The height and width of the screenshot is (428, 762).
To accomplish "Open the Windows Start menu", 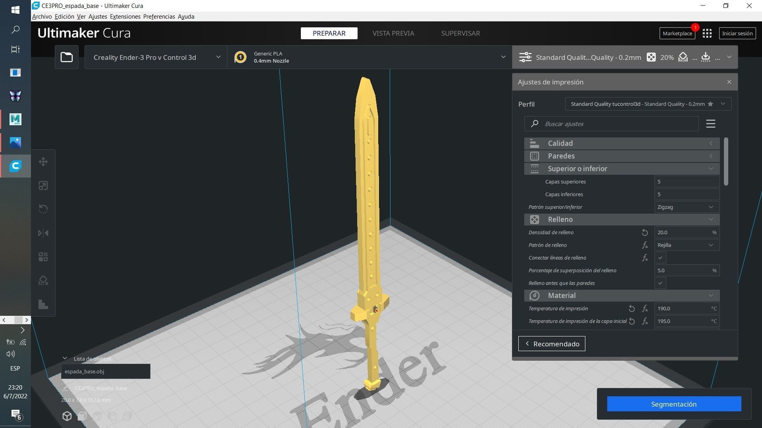I will [15, 10].
